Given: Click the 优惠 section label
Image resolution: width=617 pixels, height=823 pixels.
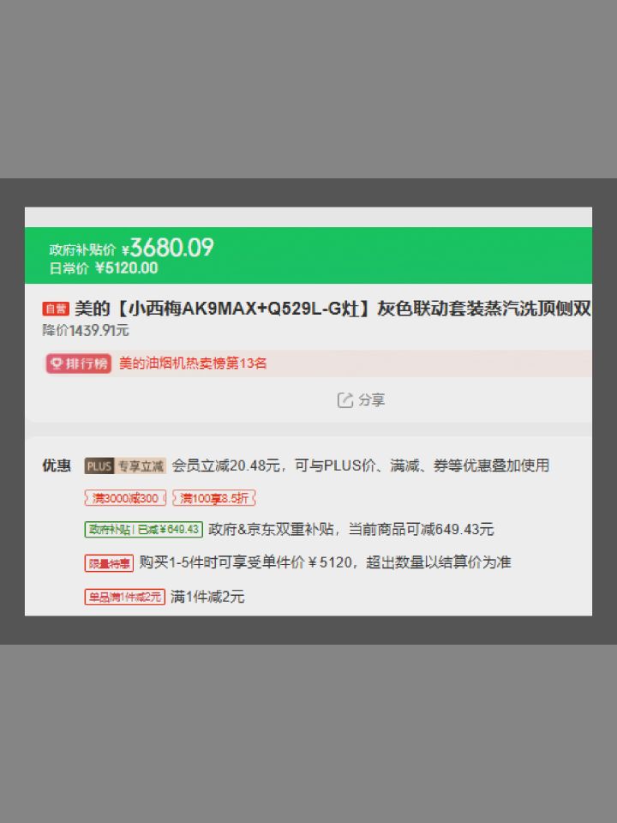Looking at the screenshot, I should [57, 466].
